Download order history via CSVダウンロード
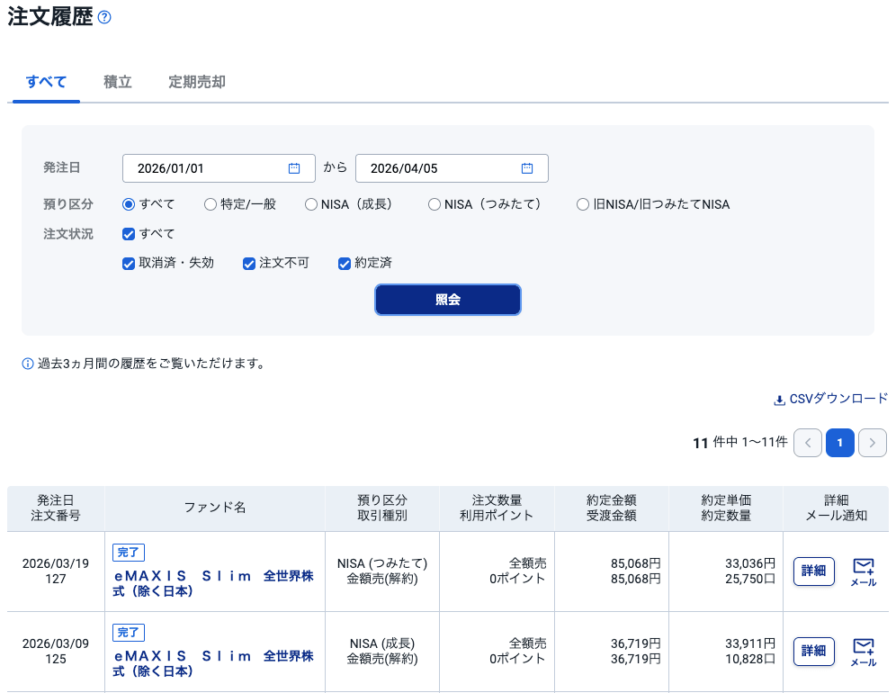 click(831, 399)
